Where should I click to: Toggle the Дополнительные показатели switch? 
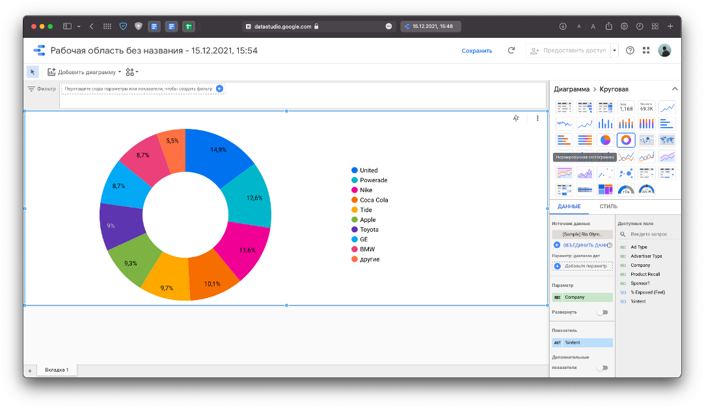point(602,368)
